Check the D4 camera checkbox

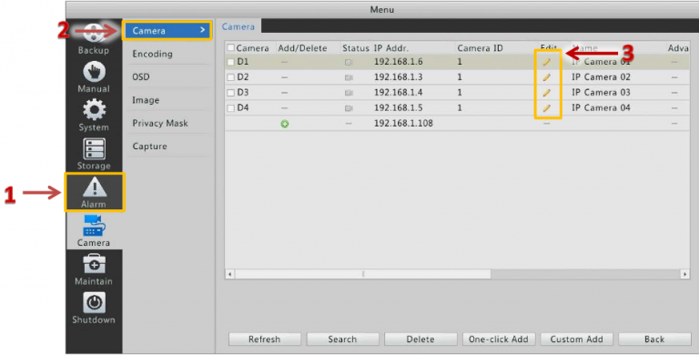click(230, 108)
